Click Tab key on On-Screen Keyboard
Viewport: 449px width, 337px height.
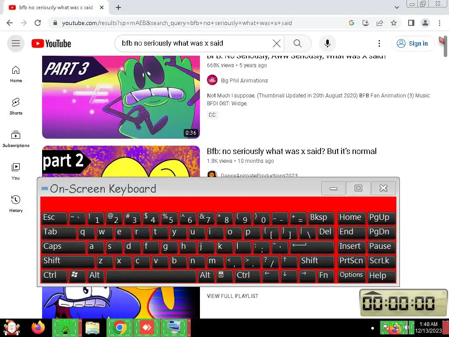point(59,232)
